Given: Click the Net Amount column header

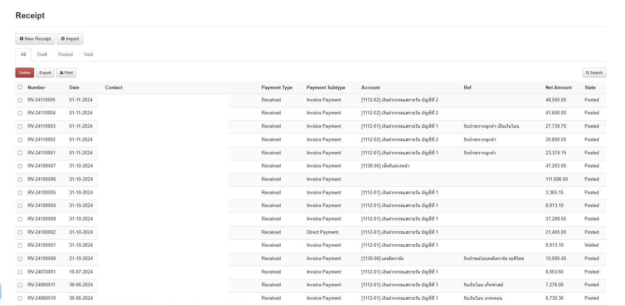Looking at the screenshot, I should 558,87.
